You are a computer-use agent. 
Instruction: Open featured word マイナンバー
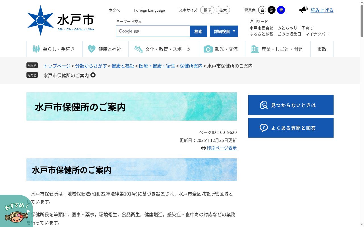[317, 34]
